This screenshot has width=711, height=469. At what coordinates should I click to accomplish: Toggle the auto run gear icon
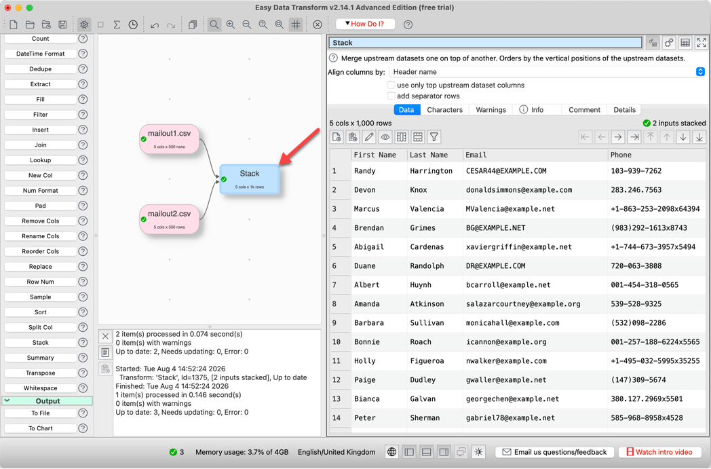[x=84, y=24]
